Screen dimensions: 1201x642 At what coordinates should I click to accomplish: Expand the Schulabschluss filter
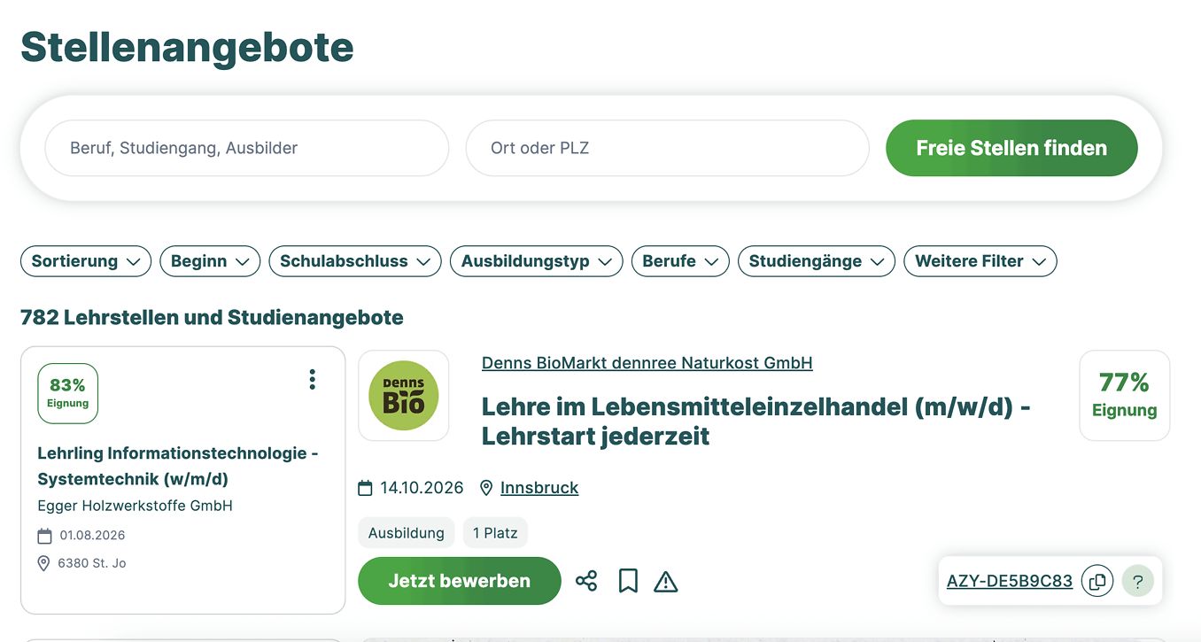(x=354, y=261)
